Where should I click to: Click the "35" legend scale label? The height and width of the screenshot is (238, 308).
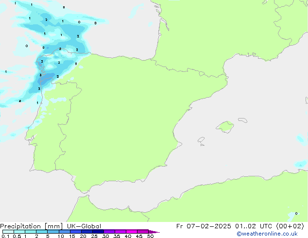tap(117, 236)
